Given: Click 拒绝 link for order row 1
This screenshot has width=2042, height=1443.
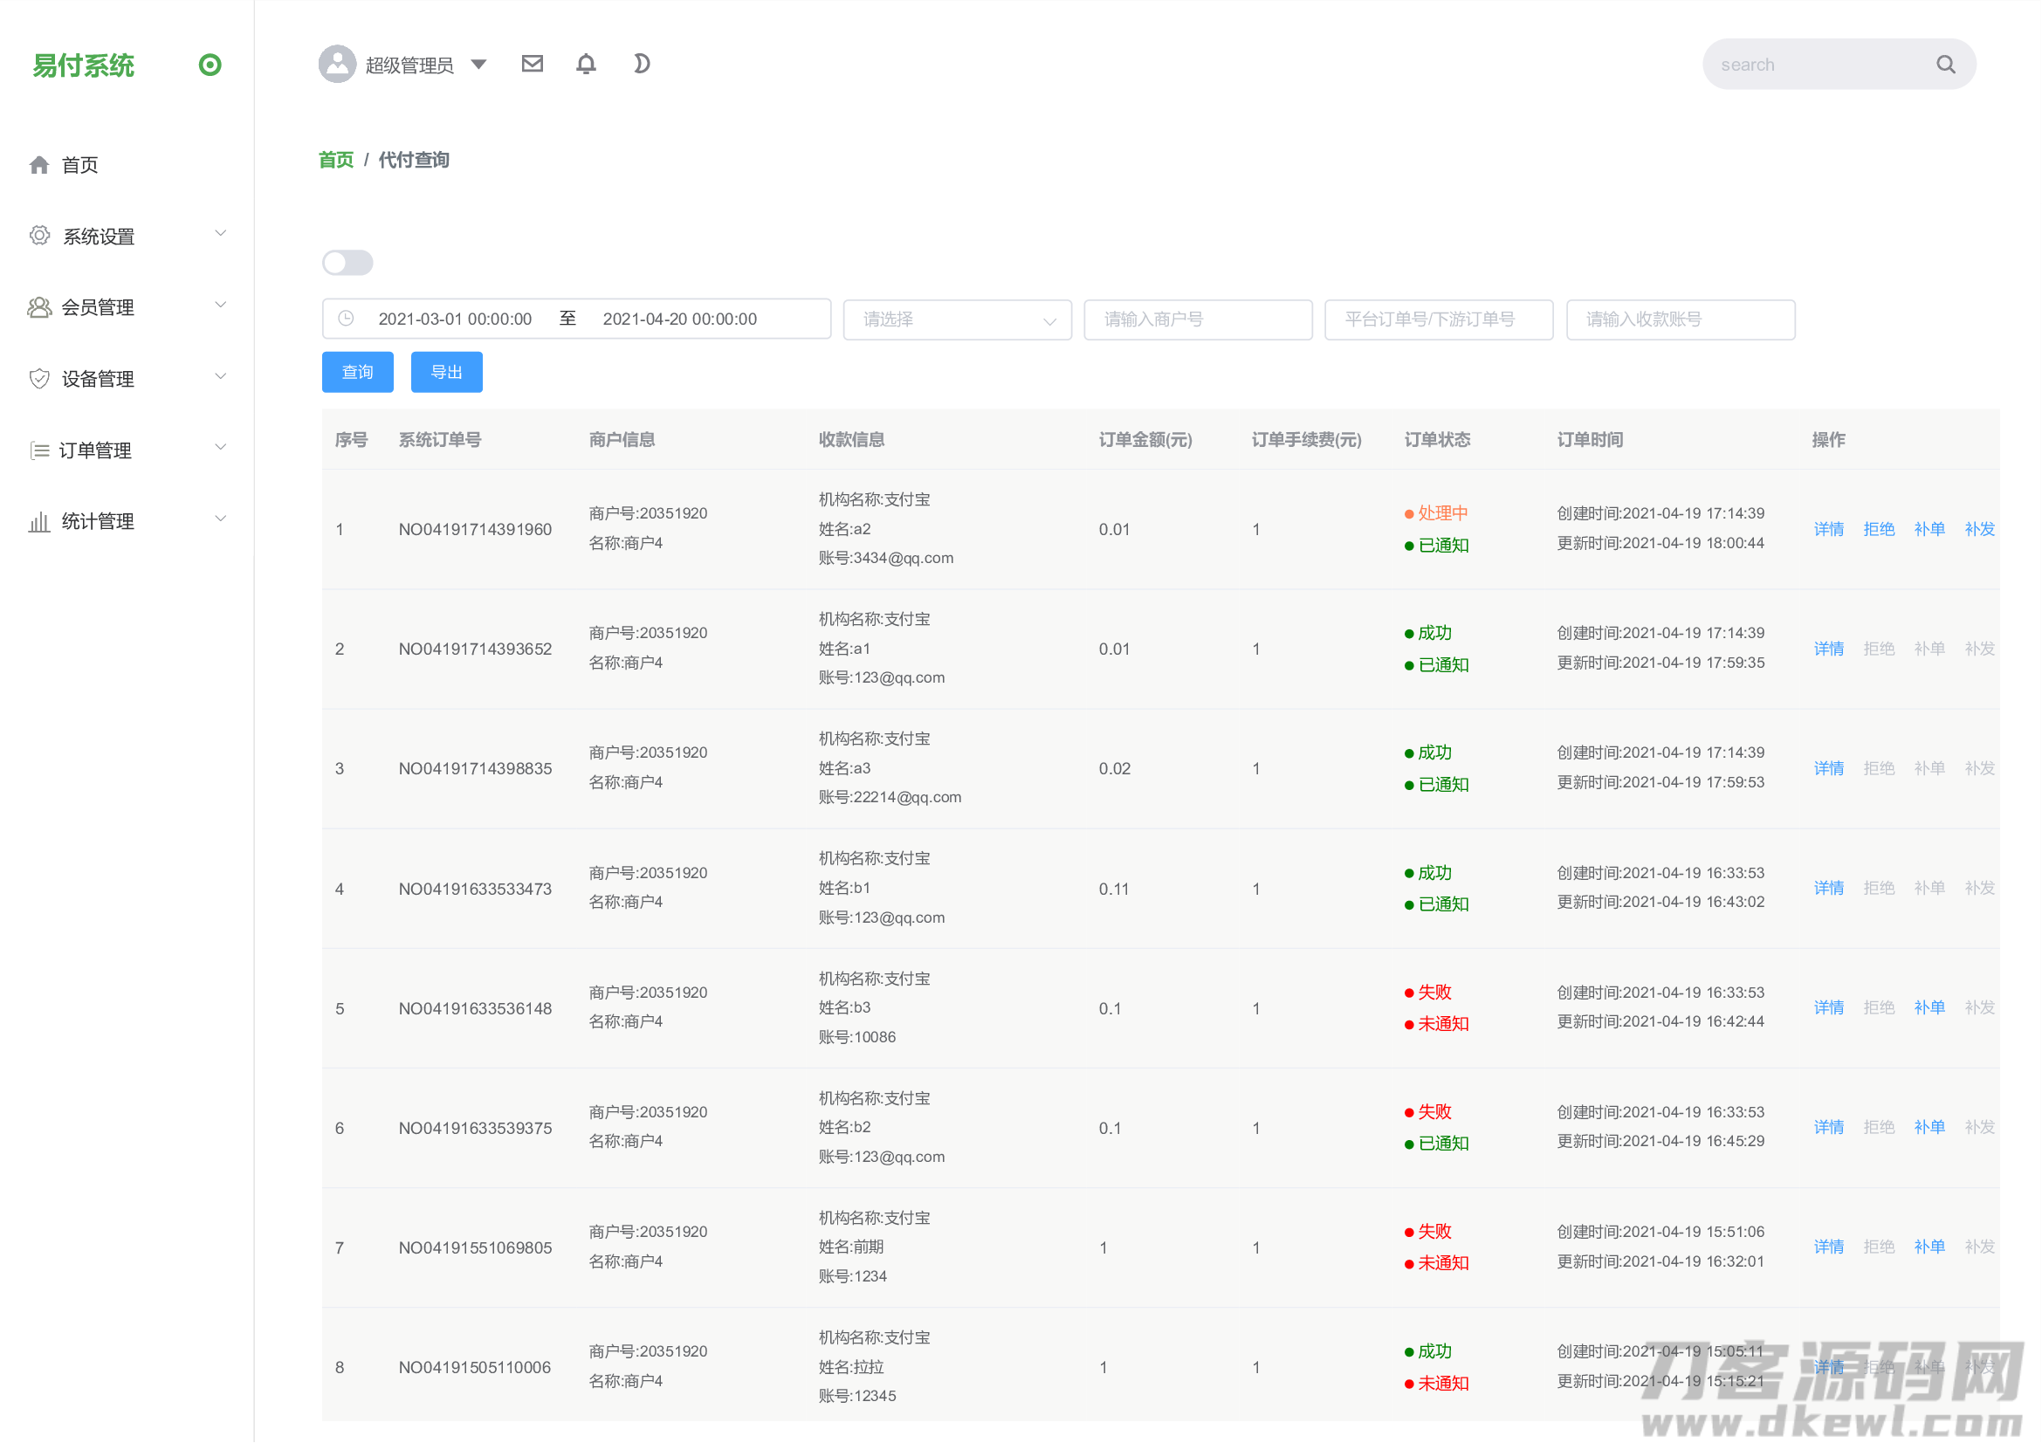Looking at the screenshot, I should click(1879, 530).
